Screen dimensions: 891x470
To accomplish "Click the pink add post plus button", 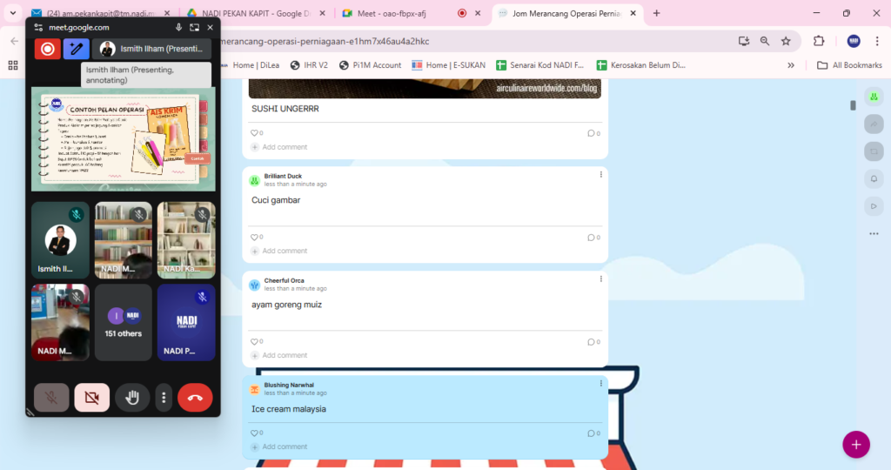I will (x=855, y=444).
